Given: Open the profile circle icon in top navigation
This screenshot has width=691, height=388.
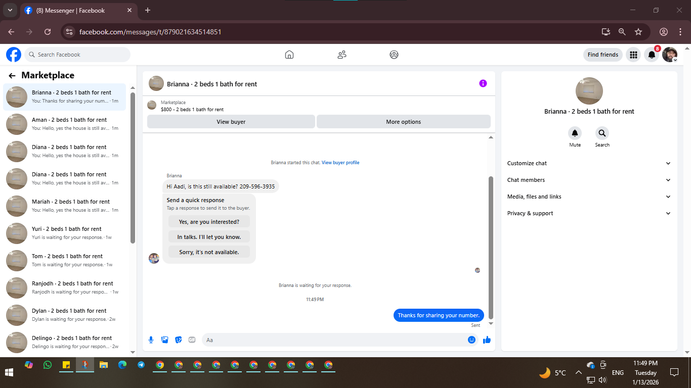Looking at the screenshot, I should tap(394, 55).
